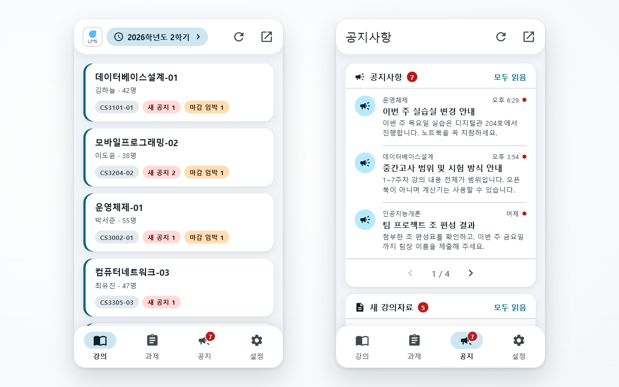Open the 모바일프로그래밍-02 course card
The image size is (619, 387).
(178, 158)
